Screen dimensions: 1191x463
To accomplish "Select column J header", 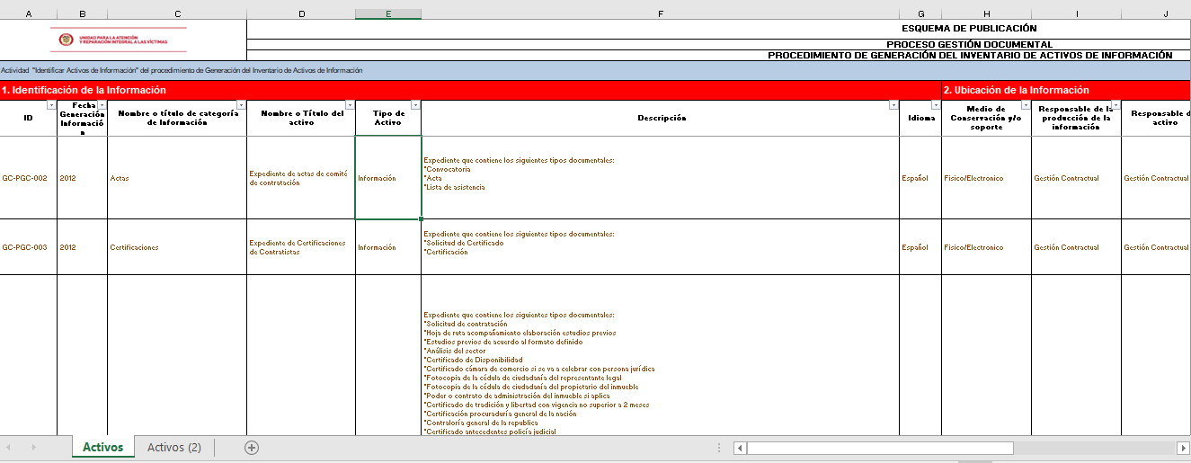I will (1156, 13).
